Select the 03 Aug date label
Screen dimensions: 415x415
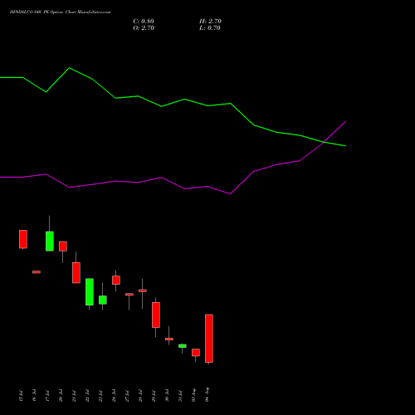(x=193, y=395)
